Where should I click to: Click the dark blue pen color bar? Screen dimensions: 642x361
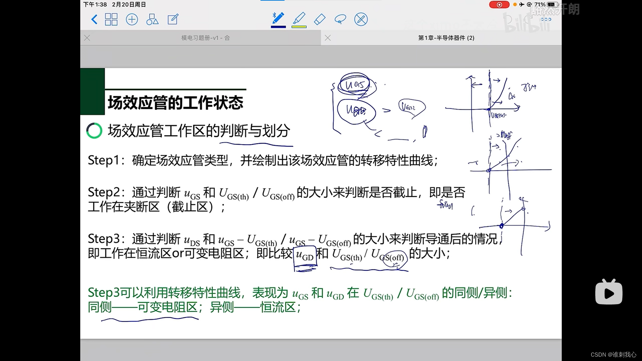[278, 27]
